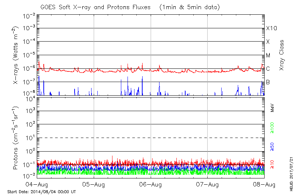Viewport: 294px width, 195px height.
Task: Click the B flare class label
Action: [x=268, y=82]
